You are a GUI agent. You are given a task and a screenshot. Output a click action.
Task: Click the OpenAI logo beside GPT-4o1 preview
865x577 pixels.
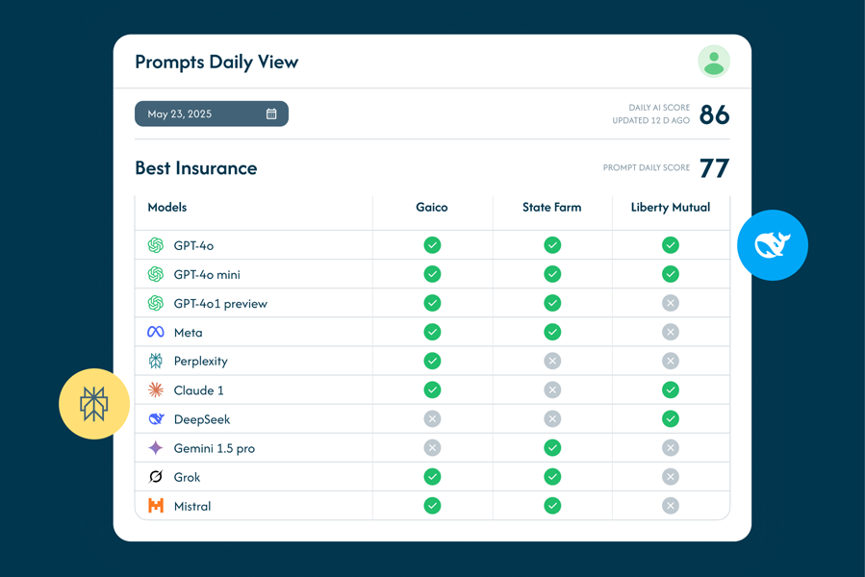pos(156,303)
